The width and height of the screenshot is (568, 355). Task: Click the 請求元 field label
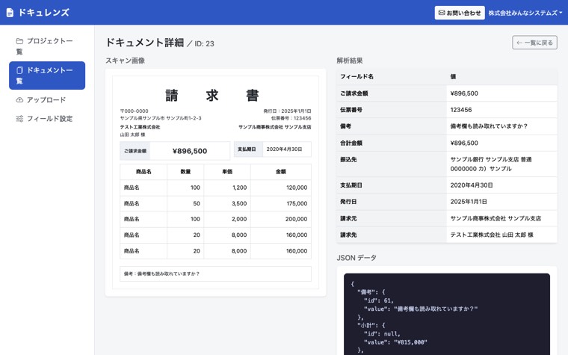coord(348,218)
